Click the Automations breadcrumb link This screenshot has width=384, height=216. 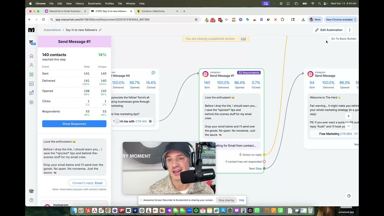click(x=52, y=30)
